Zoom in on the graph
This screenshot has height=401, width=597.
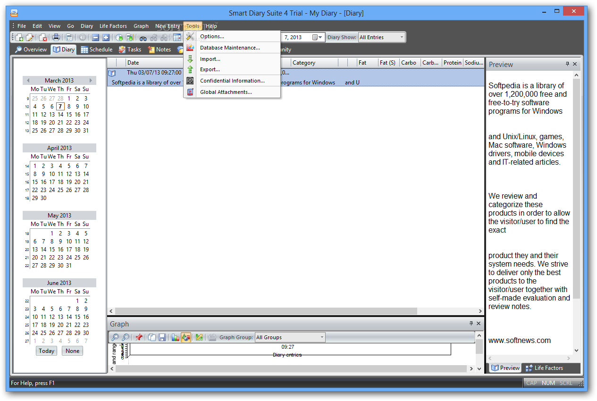click(x=115, y=337)
